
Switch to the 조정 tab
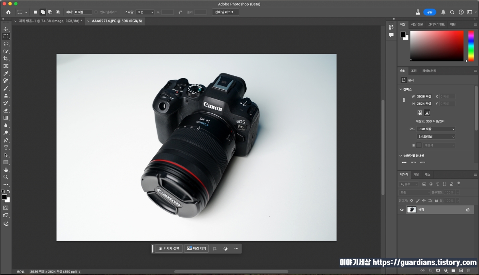(x=414, y=71)
